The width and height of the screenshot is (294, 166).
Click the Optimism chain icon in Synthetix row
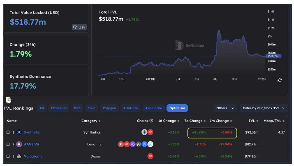click(x=150, y=132)
